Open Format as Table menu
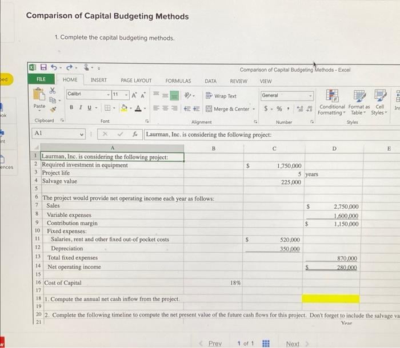The image size is (400, 348). (359, 103)
